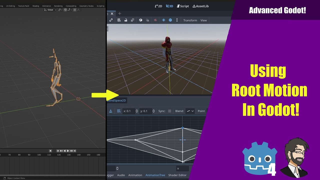Image resolution: width=320 pixels, height=180 pixels.
Task: Open the View menu in Godot viewport
Action: click(203, 20)
